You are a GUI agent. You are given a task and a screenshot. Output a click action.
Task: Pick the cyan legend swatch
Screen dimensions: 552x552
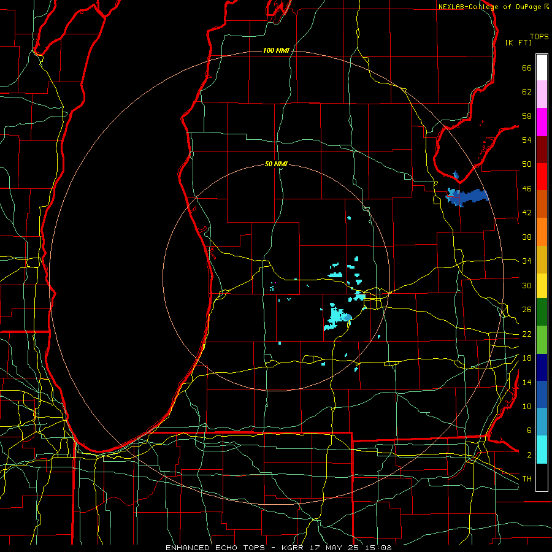(x=542, y=449)
